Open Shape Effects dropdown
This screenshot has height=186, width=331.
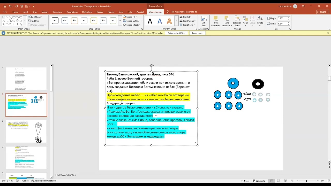132,25
